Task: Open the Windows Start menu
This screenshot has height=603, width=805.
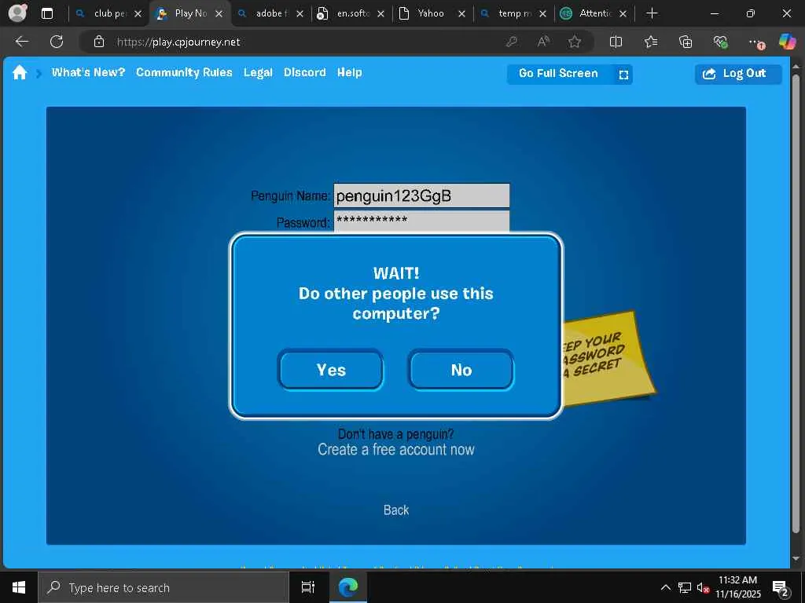Action: 19,587
